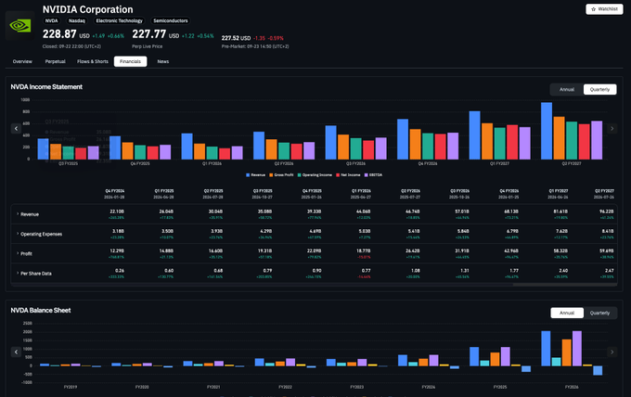Click the NVIDIA logo icon
631x397 pixels.
coord(19,26)
